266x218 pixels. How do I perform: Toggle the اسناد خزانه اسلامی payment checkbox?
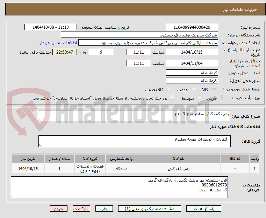click(172, 97)
